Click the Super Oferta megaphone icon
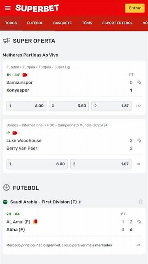The height and width of the screenshot is (264, 148). [7, 41]
